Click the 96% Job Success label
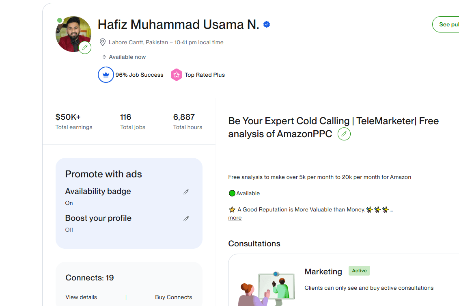This screenshot has height=306, width=459. pos(139,75)
